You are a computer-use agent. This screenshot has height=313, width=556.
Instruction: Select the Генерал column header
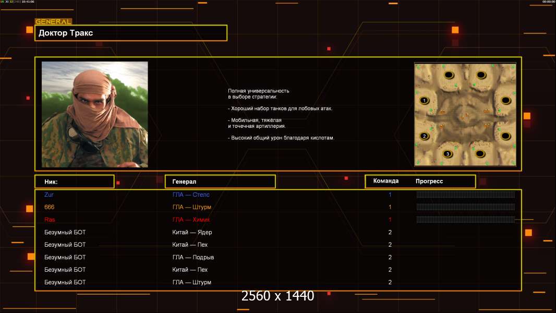tap(220, 182)
